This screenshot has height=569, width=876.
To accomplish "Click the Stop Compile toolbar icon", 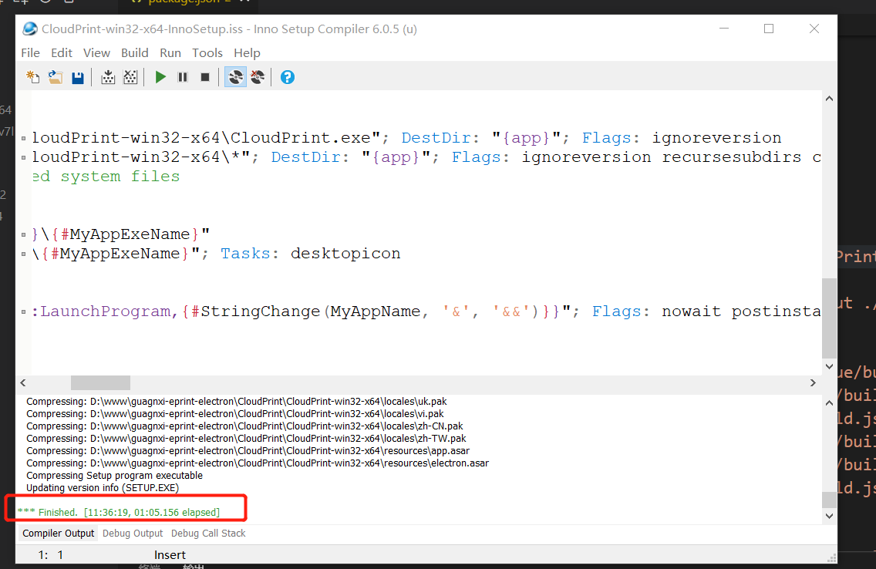I will tap(130, 77).
